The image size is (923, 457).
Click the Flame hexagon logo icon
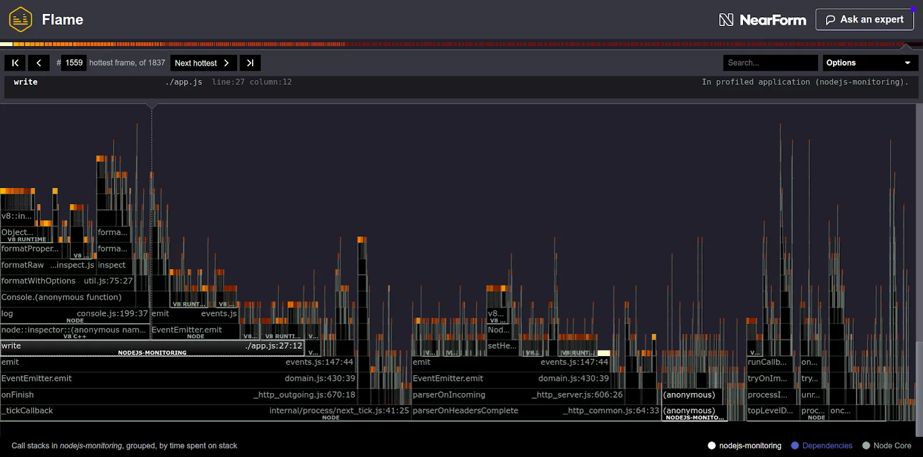click(21, 20)
